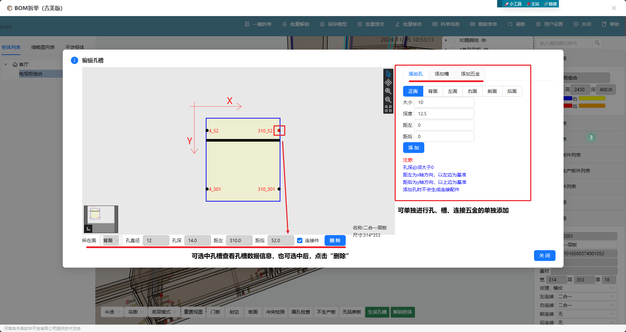Expand the 80踢脚线 tree arrow
The image size is (626, 332).
446,40
